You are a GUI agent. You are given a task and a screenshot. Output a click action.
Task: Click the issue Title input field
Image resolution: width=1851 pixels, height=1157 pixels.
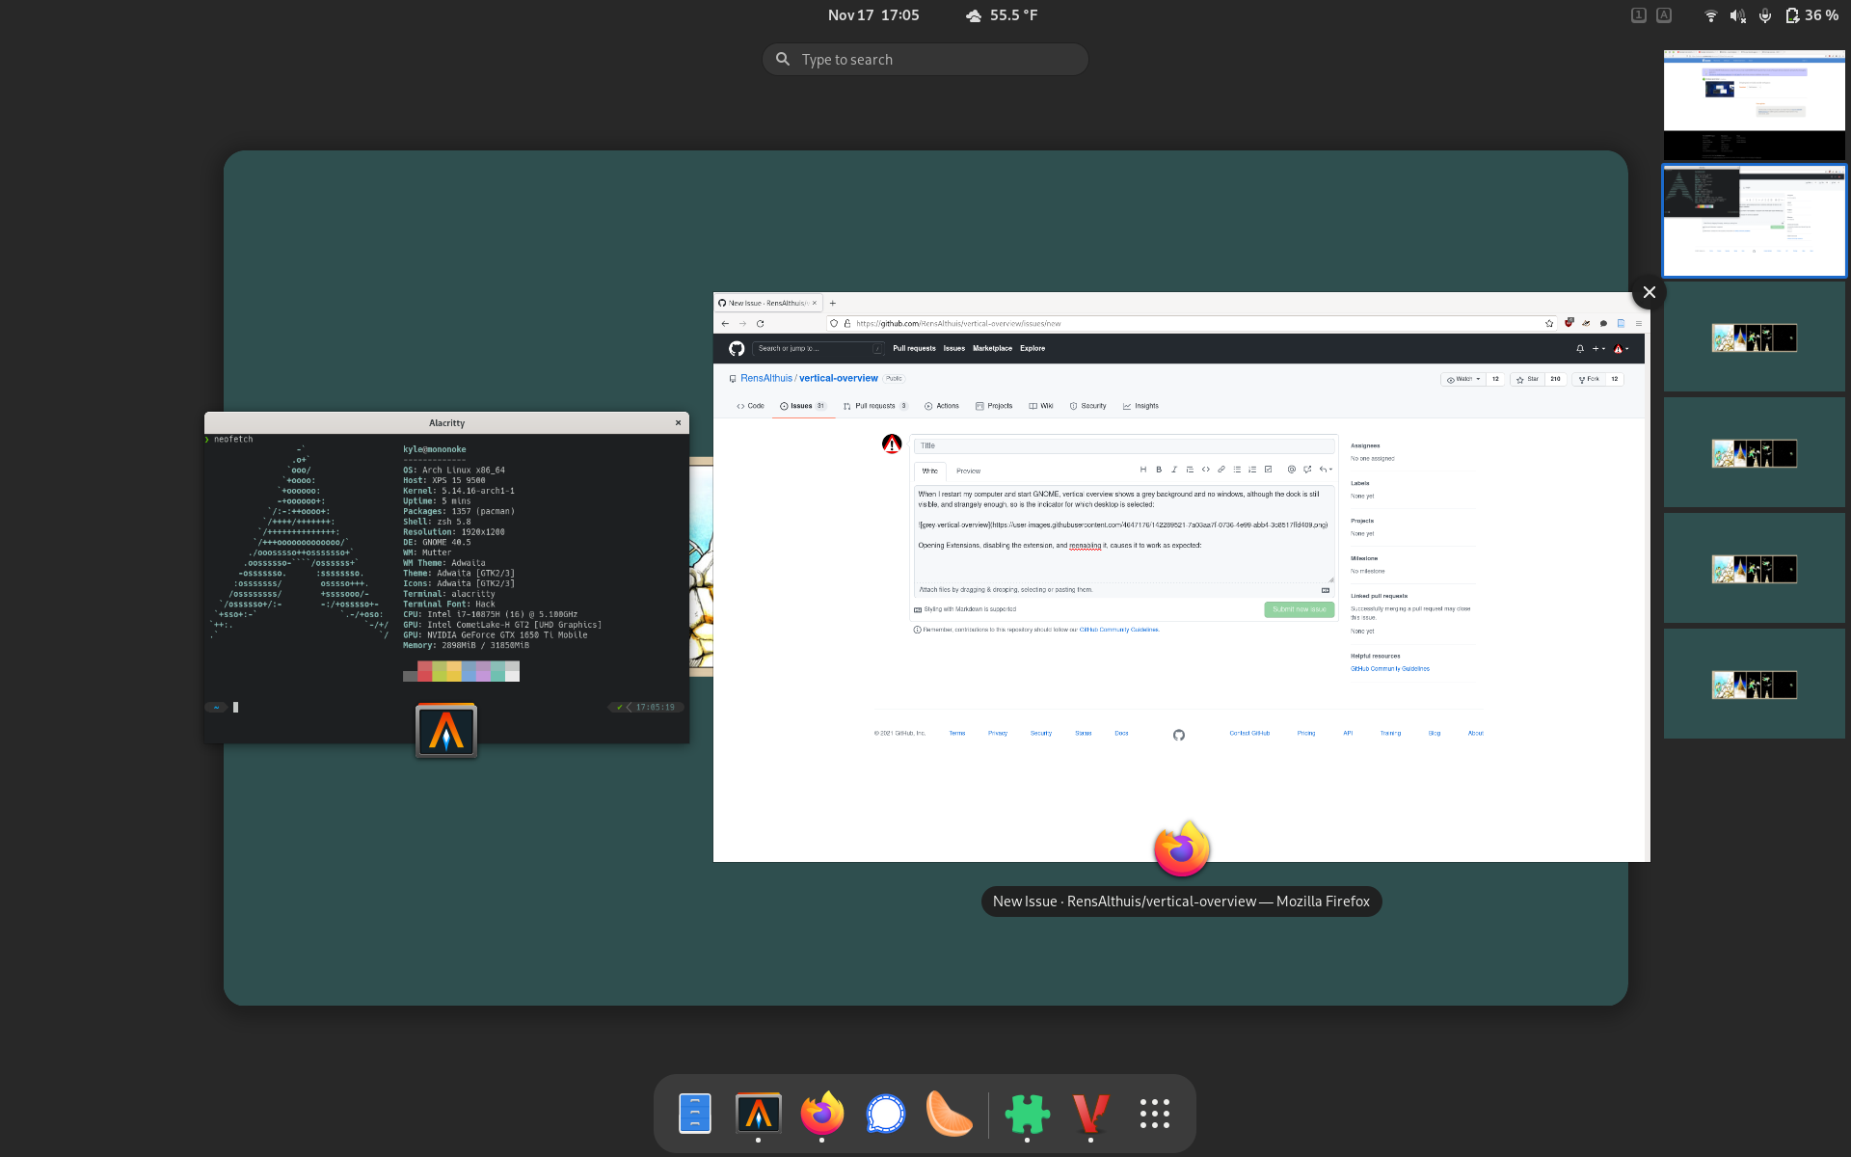point(1123,444)
